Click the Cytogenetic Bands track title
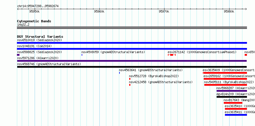The image size is (255, 126). click(34, 21)
